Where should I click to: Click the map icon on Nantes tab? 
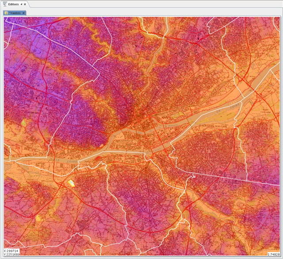tap(6, 13)
